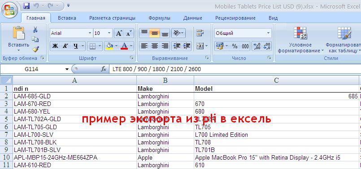
Task: Open the Разметка страницы tab
Action: (x=113, y=18)
